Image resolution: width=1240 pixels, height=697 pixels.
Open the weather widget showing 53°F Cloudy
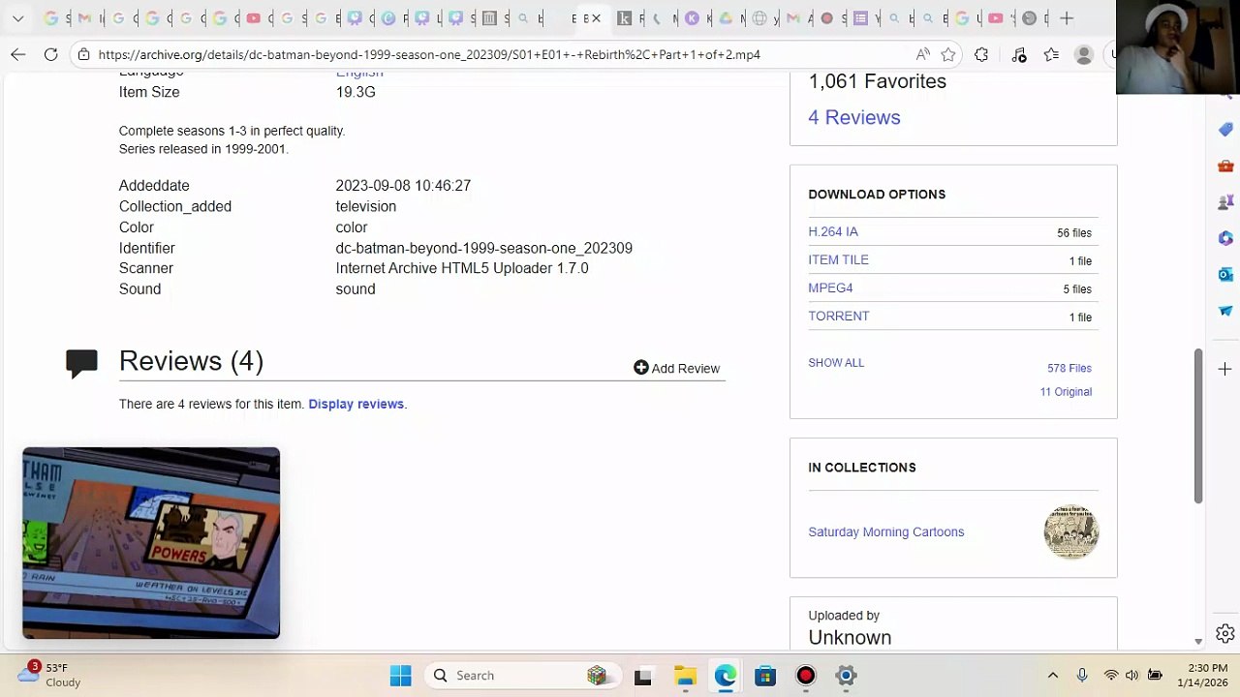coord(51,675)
